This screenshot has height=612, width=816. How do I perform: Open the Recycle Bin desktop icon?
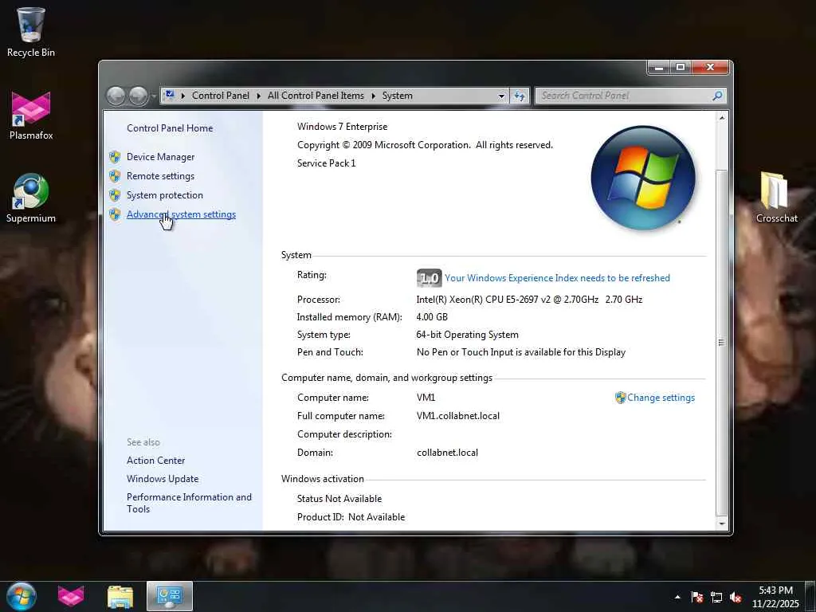31,32
